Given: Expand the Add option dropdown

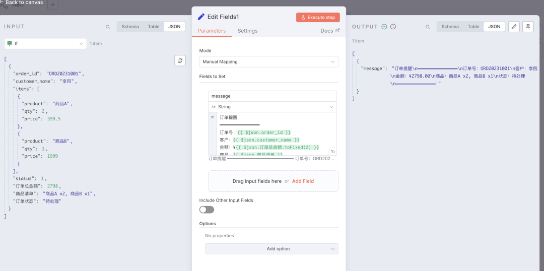Looking at the screenshot, I should (271, 249).
